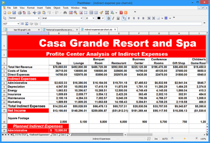210x143 pixels.
Task: Export to PDF using red PDF icon
Action: (24, 13)
